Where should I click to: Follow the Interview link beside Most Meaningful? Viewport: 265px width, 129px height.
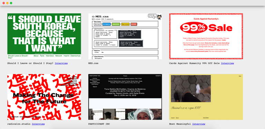[x=199, y=124]
